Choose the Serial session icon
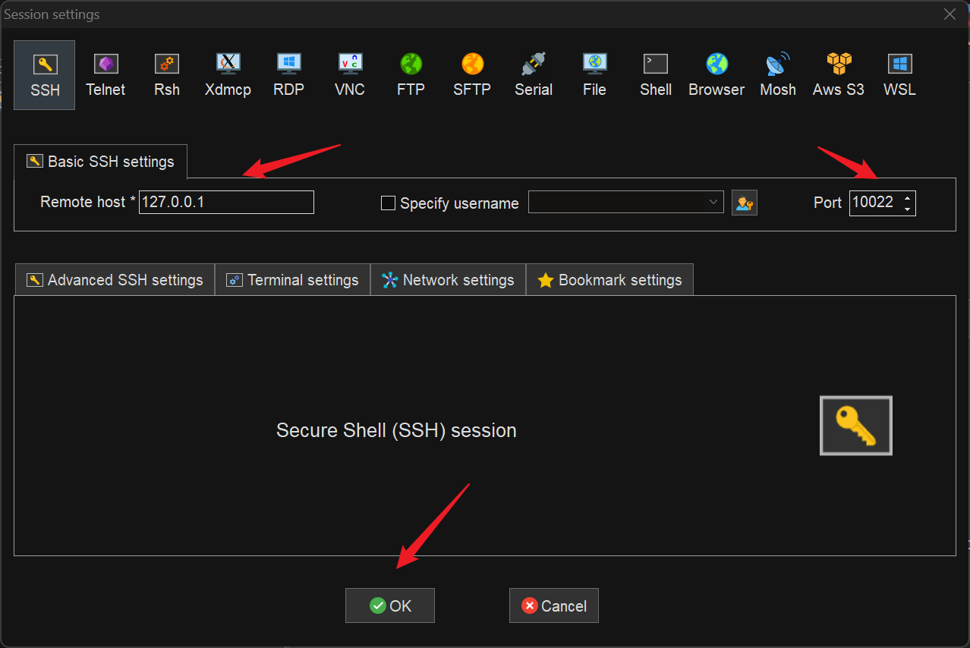 coord(534,75)
